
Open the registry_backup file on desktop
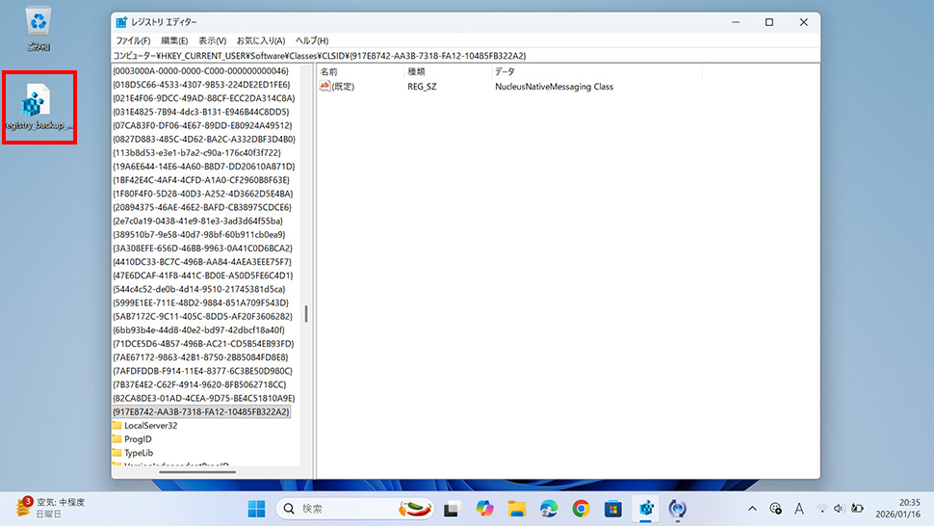tap(39, 104)
